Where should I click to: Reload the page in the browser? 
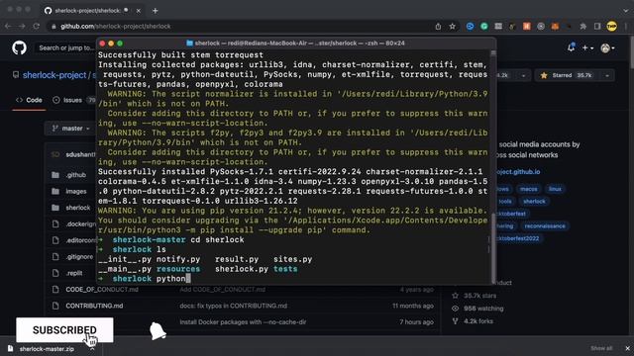tap(37, 27)
